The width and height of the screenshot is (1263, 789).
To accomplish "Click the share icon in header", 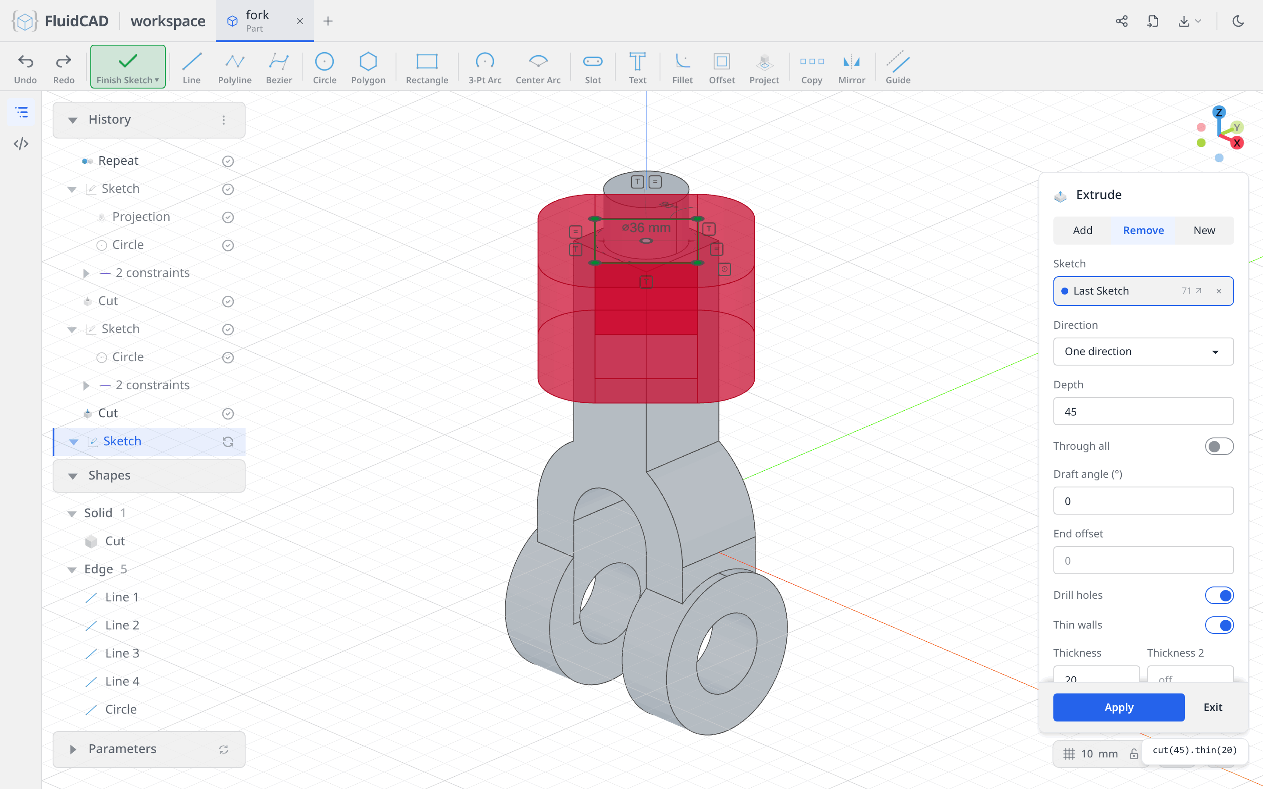I will click(x=1121, y=21).
